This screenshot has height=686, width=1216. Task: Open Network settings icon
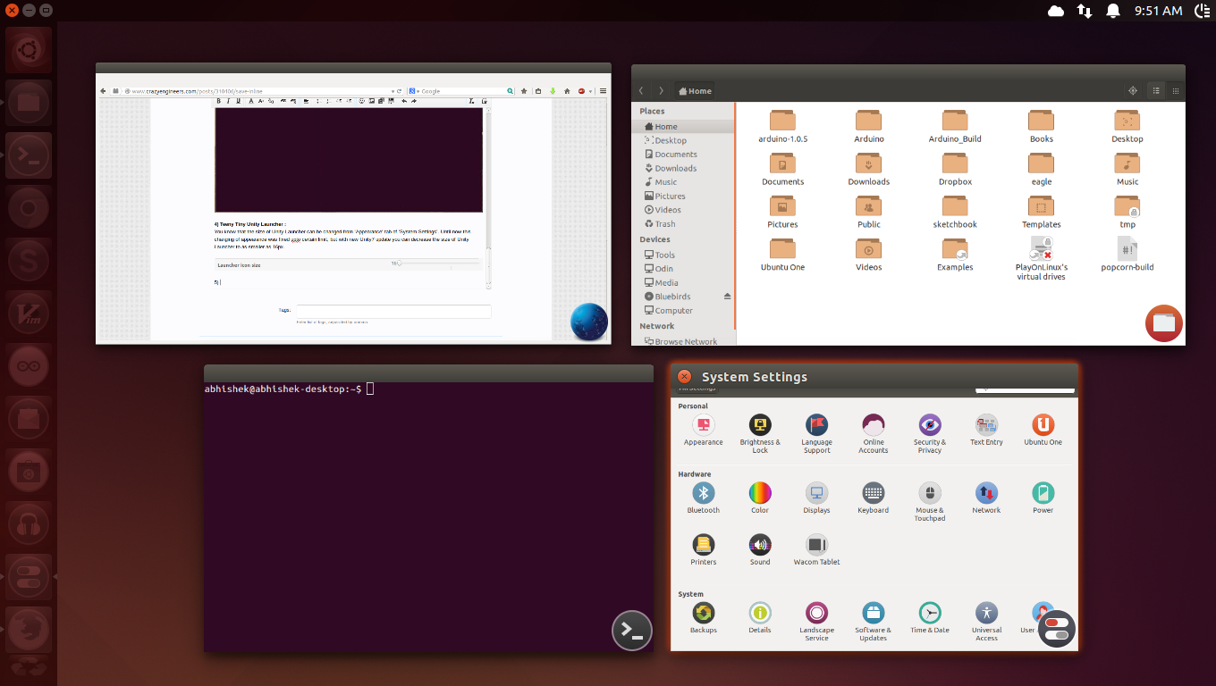(986, 498)
